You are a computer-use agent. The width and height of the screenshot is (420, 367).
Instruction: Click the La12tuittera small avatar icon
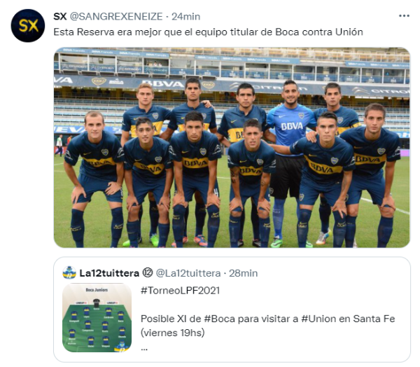tap(69, 273)
